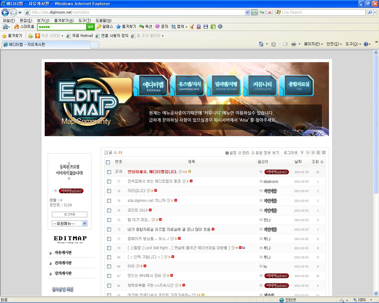Open the 도구(T) menu

[x=84, y=20]
